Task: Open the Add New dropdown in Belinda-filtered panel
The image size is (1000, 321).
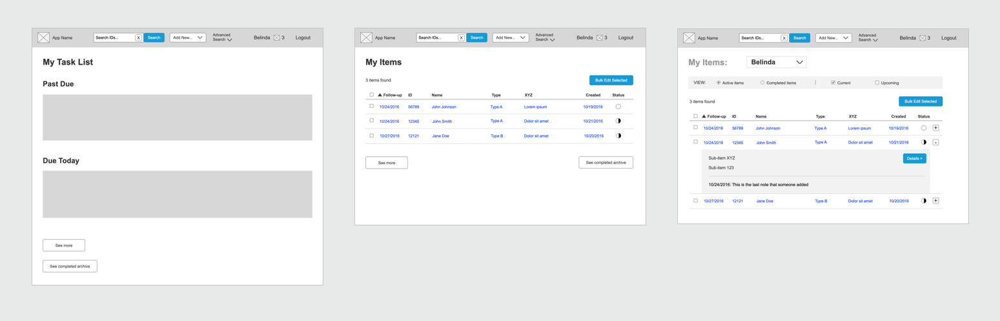Action: click(x=833, y=38)
